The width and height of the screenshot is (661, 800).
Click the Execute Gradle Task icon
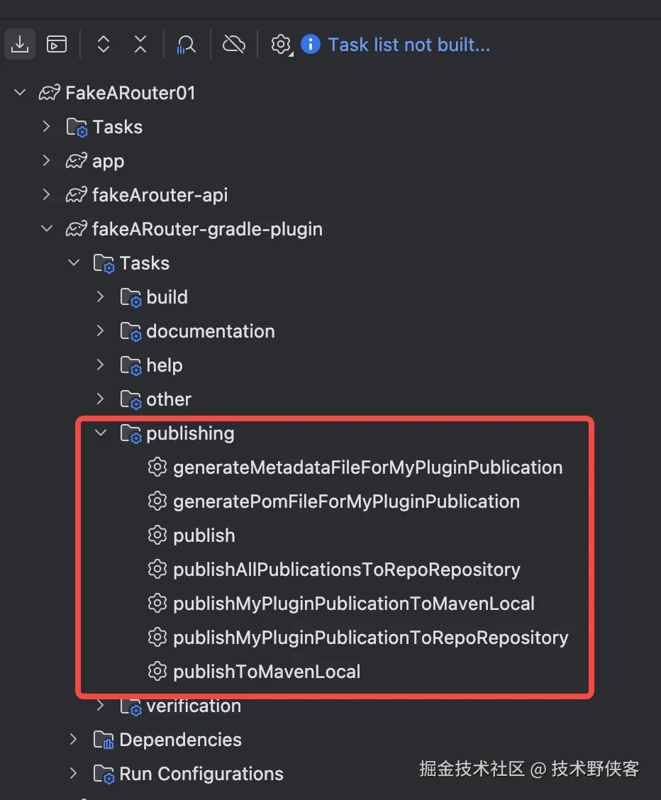click(x=57, y=45)
